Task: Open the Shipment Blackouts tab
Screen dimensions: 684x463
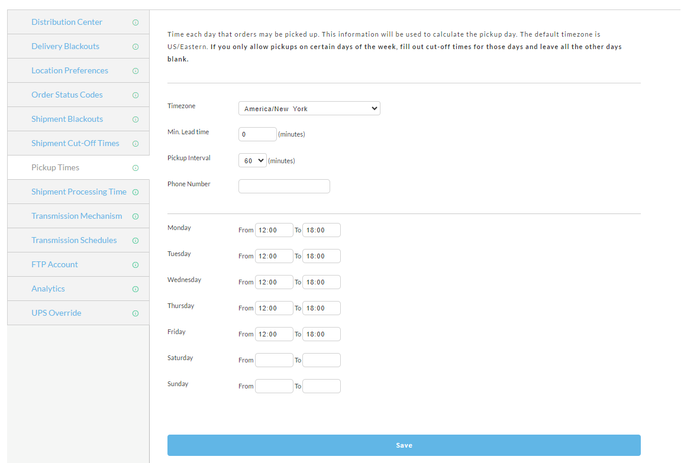Action: click(67, 119)
